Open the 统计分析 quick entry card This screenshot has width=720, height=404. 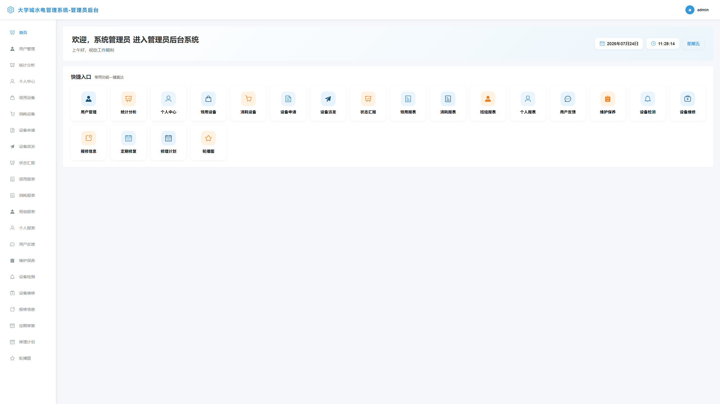(x=128, y=103)
